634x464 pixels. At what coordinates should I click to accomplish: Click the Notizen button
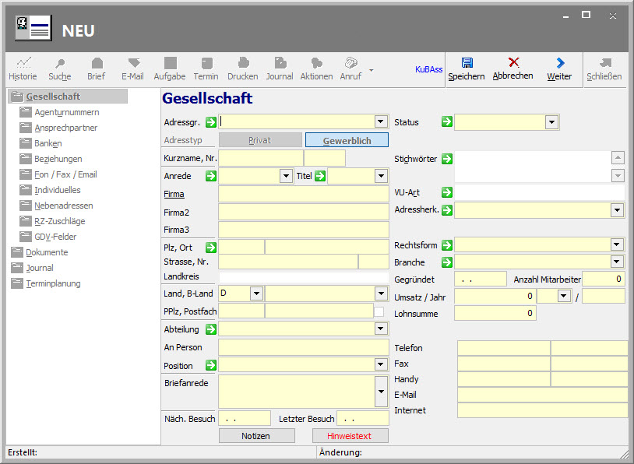pos(255,436)
